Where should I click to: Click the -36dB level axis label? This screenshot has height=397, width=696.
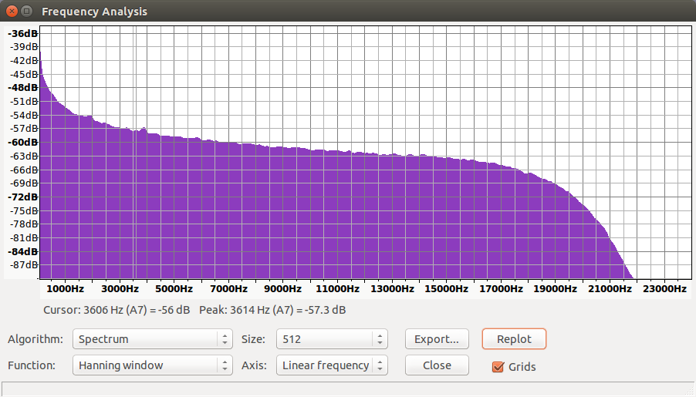(22, 33)
